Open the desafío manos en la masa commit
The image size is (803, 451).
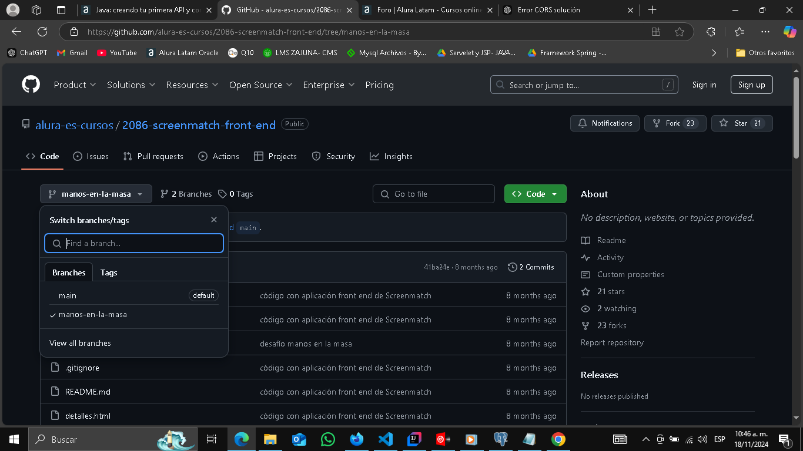tap(306, 344)
